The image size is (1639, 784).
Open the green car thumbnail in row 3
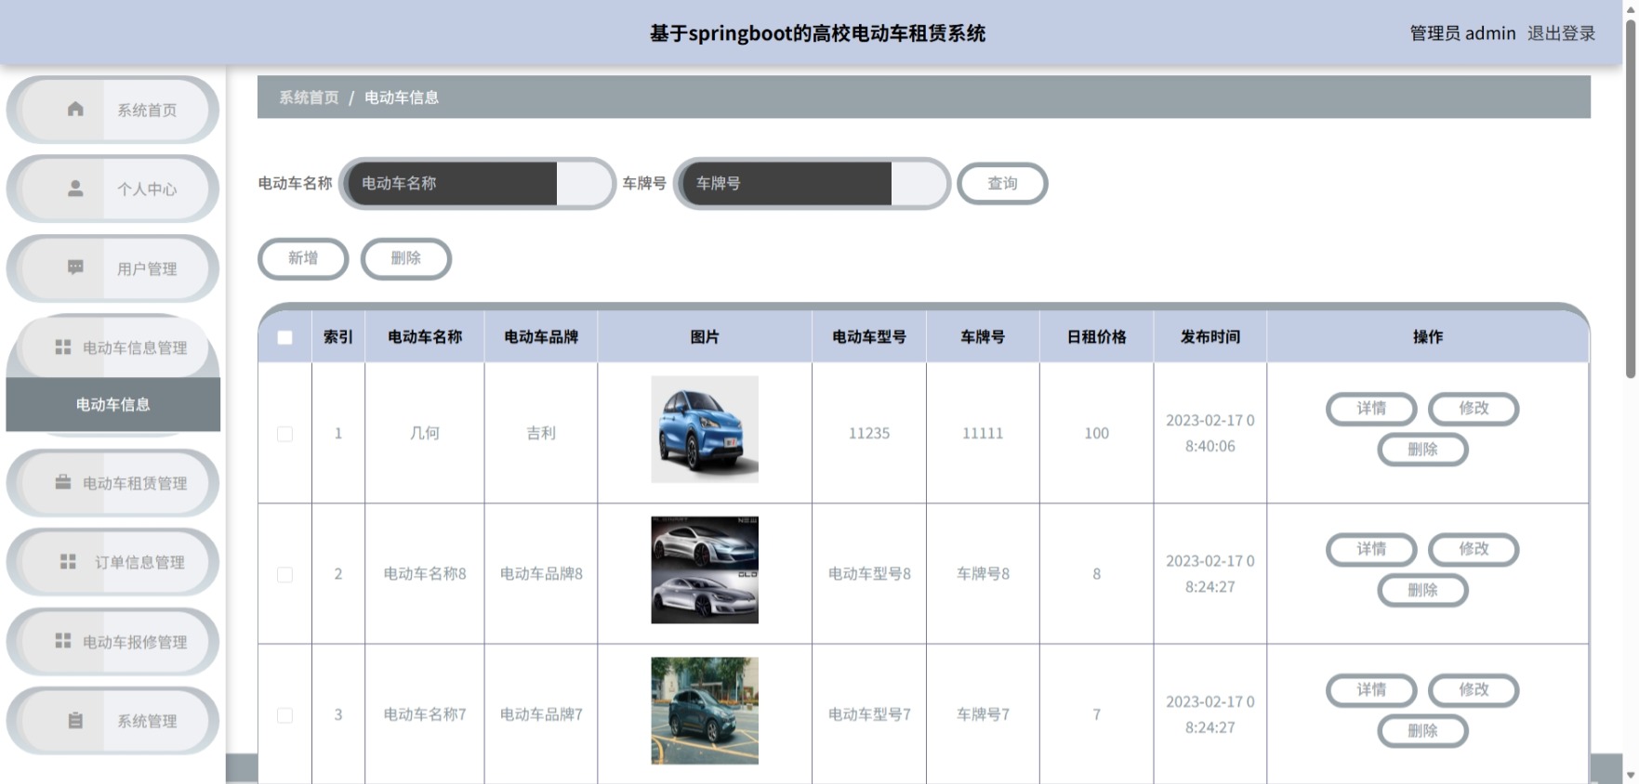coord(705,711)
